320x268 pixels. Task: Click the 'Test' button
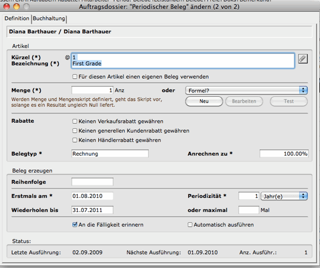pyautogui.click(x=288, y=101)
